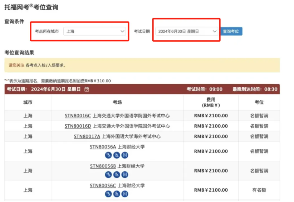This screenshot has width=294, height=202.
Task: Click 上海交通大学外国语学院国外考试中心 name beside STN80016D
Action: click(131, 126)
